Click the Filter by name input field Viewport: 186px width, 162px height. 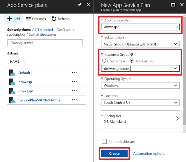[x=45, y=43]
